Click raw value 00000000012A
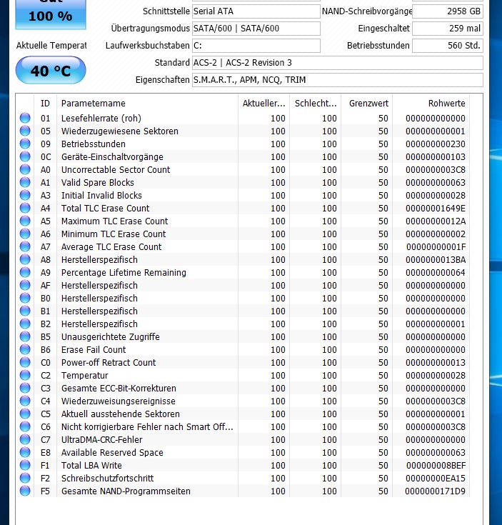 coord(436,221)
